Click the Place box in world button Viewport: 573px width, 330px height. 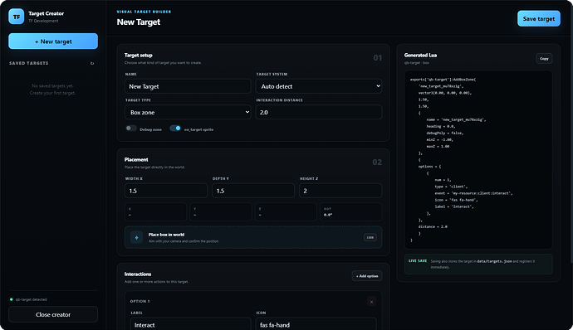253,237
